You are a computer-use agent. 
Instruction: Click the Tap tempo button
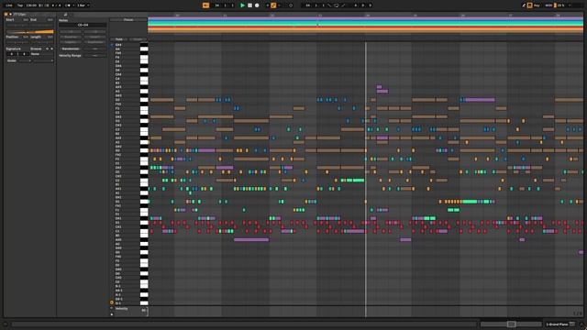coord(20,5)
